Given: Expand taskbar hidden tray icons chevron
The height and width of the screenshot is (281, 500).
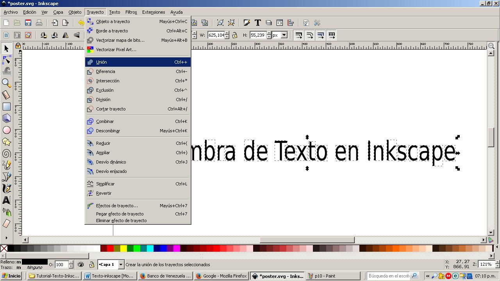Looking at the screenshot, I should 428,276.
